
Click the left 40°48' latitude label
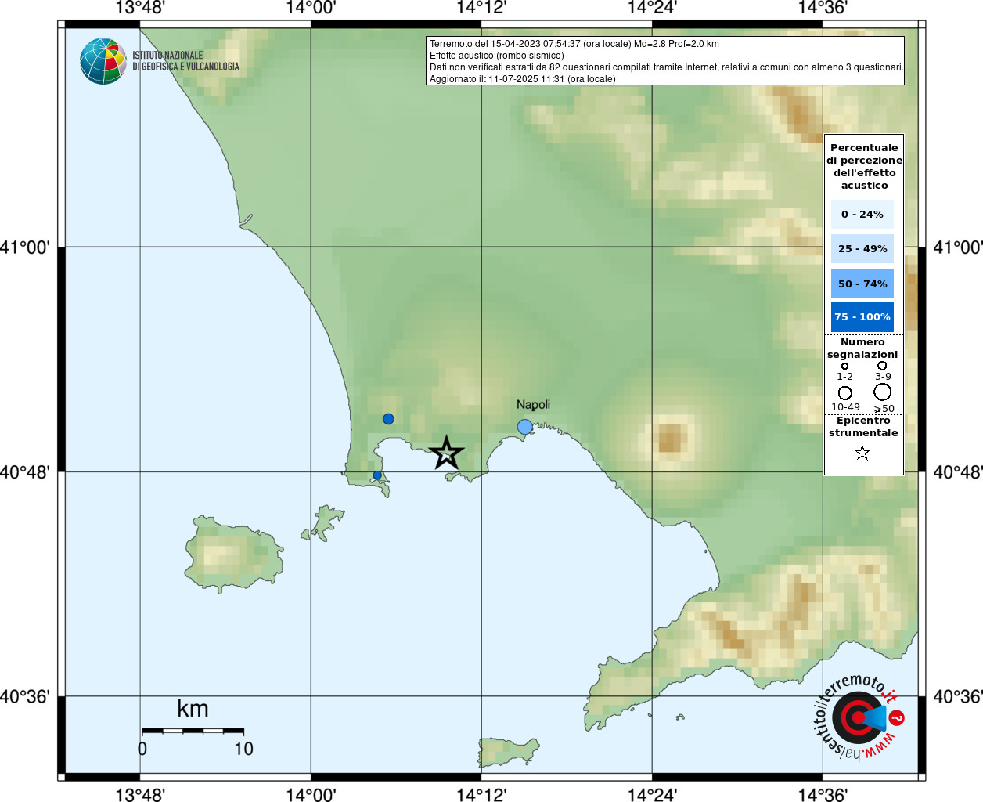click(x=25, y=472)
